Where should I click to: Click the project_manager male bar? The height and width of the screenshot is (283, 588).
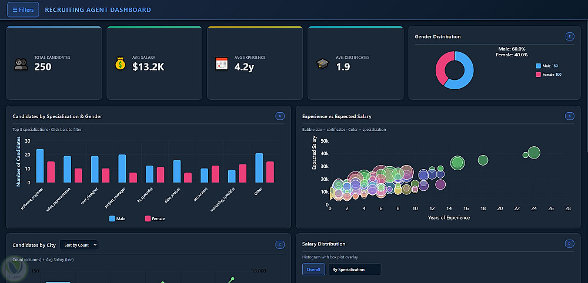coord(122,169)
